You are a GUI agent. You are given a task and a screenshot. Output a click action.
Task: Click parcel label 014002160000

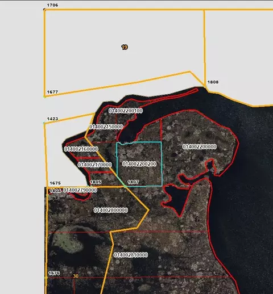click(x=81, y=149)
